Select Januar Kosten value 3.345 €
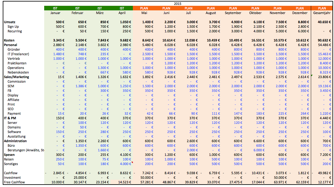Screen dimensions: 334x187 [x=59, y=40]
